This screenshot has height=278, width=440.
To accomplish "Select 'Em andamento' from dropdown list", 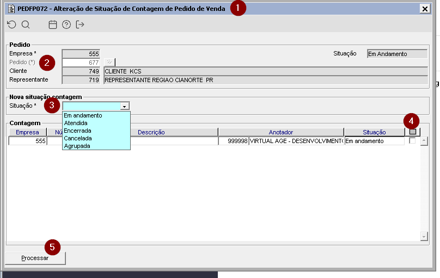I will point(96,115).
